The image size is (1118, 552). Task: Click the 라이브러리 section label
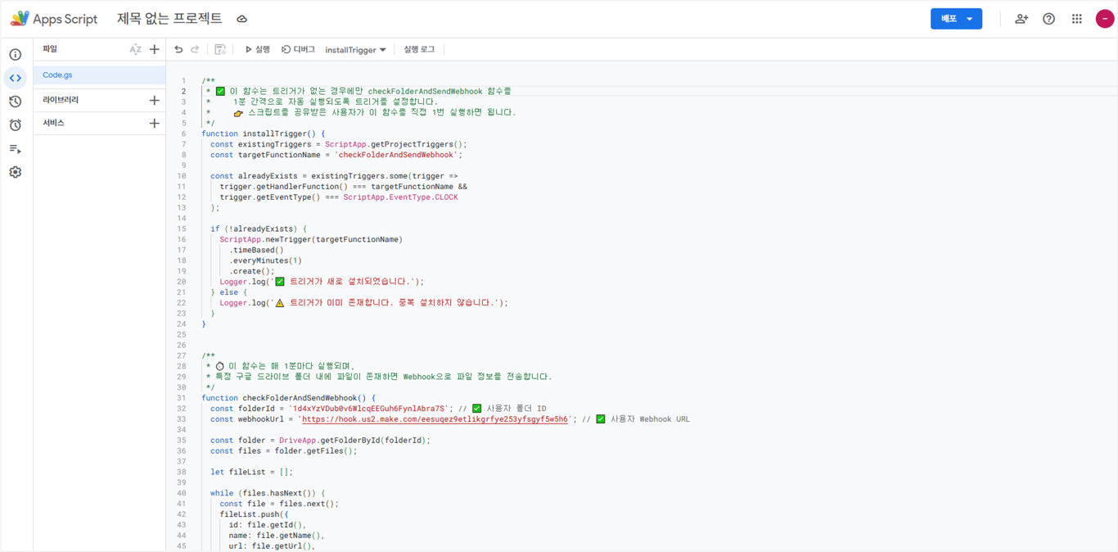[61, 100]
